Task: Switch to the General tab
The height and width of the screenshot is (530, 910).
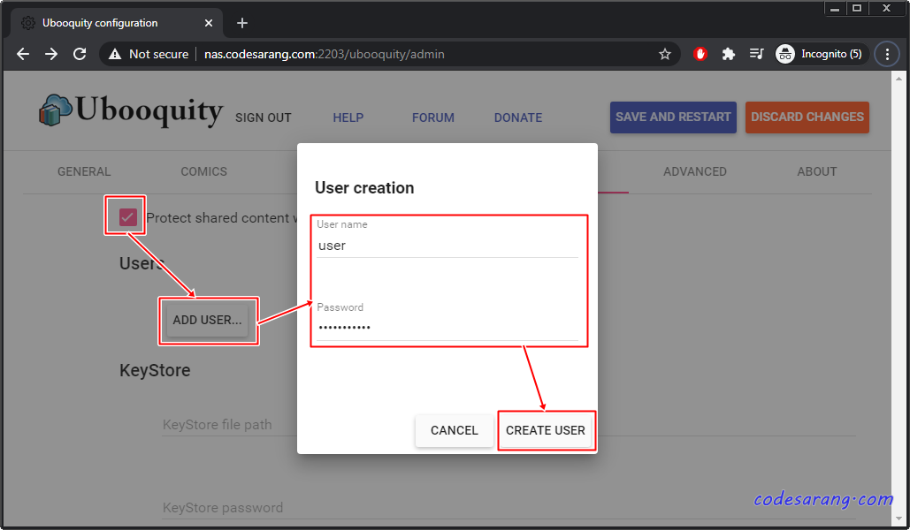Action: [84, 171]
